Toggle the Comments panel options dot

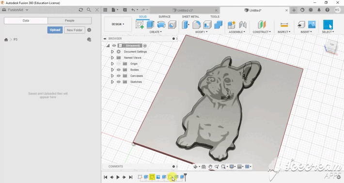coord(173,167)
